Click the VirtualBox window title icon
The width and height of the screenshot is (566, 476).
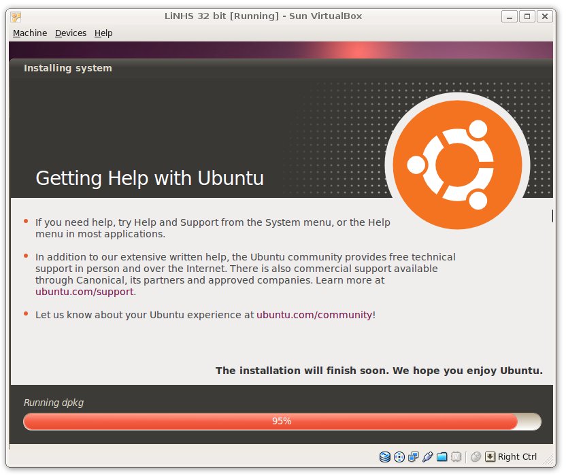(x=16, y=16)
